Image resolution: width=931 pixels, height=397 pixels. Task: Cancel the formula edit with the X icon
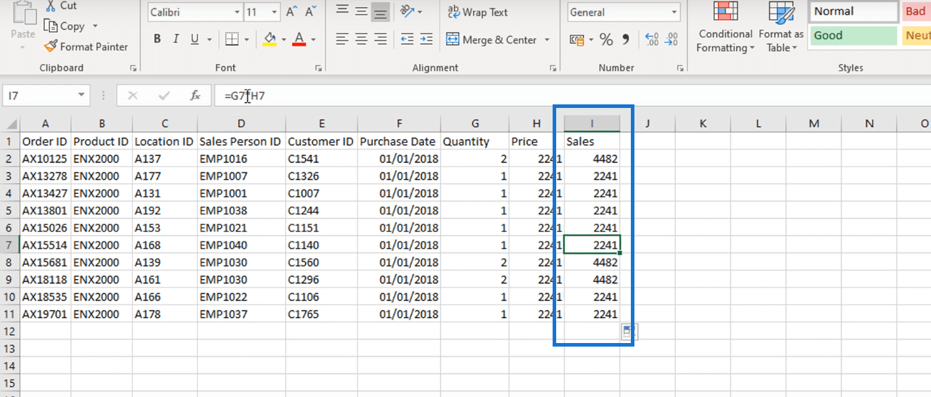(132, 95)
